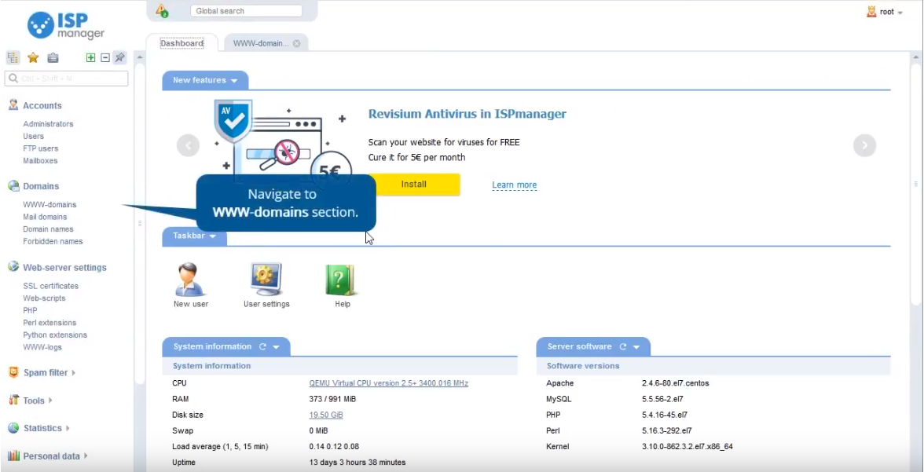Open Domain names in the sidebar
This screenshot has width=924, height=472.
(49, 229)
